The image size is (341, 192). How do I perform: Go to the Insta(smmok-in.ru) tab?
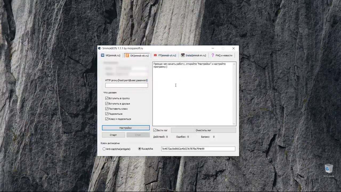[193, 55]
